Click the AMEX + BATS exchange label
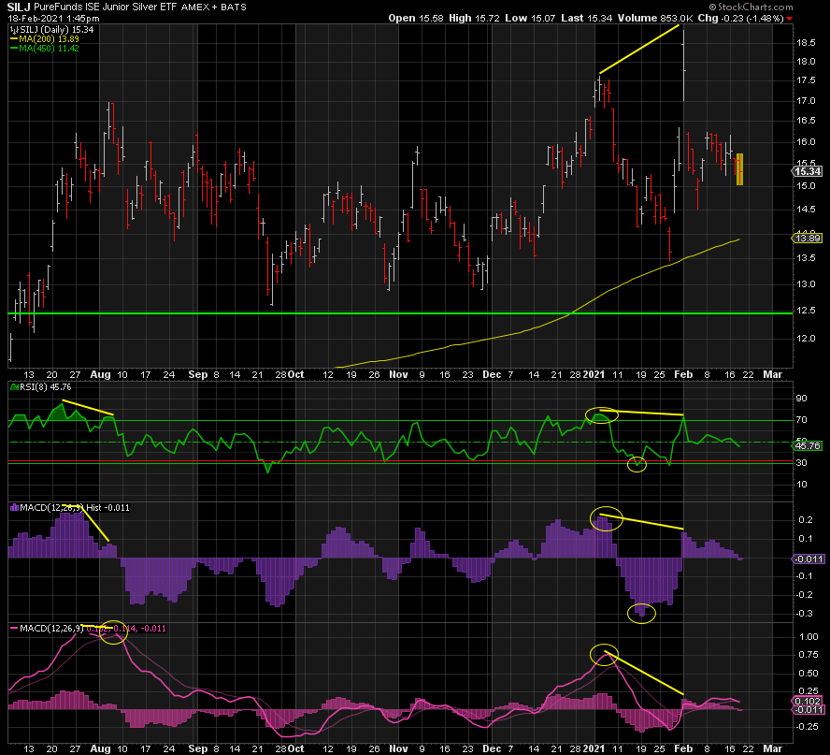830x755 pixels. coord(213,7)
